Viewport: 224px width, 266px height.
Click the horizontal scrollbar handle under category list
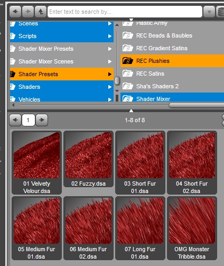(x=197, y=105)
